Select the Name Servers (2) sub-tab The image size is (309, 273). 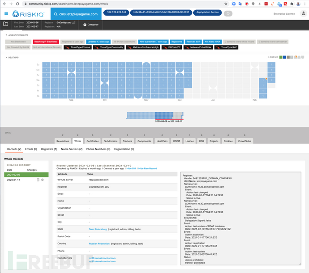tap(72, 149)
